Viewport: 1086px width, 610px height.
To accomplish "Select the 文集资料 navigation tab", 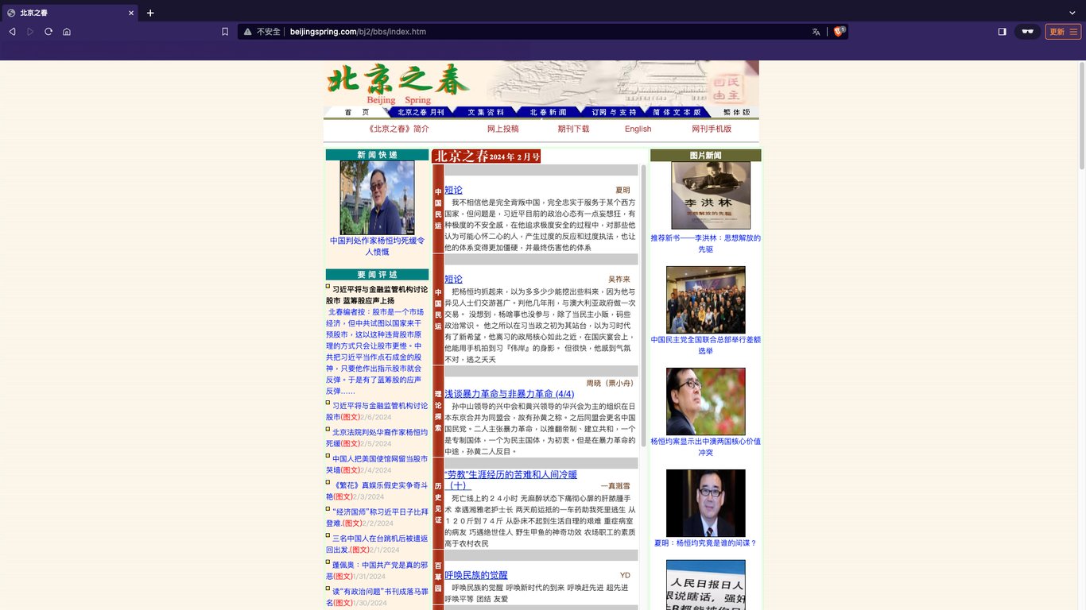I will point(486,112).
